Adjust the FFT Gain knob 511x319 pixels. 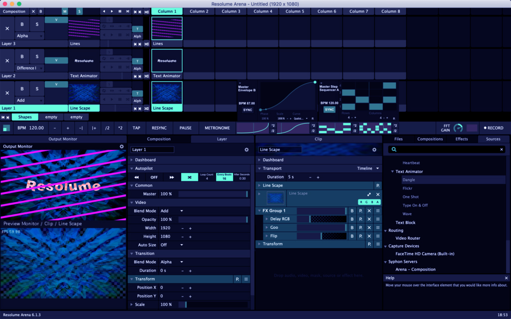coord(458,128)
